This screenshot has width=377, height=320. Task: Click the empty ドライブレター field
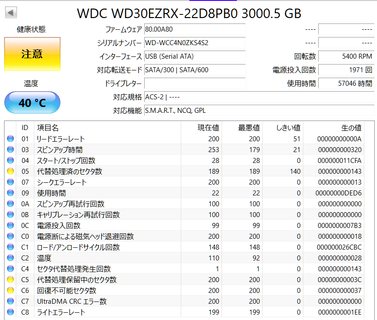coord(195,83)
